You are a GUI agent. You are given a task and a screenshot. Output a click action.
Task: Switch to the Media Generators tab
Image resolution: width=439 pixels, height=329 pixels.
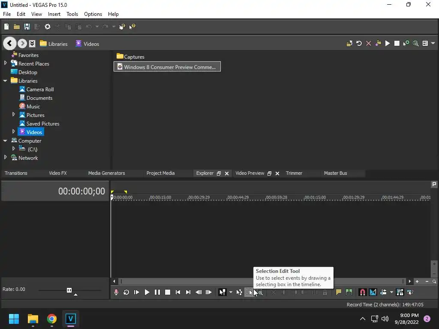pyautogui.click(x=107, y=173)
